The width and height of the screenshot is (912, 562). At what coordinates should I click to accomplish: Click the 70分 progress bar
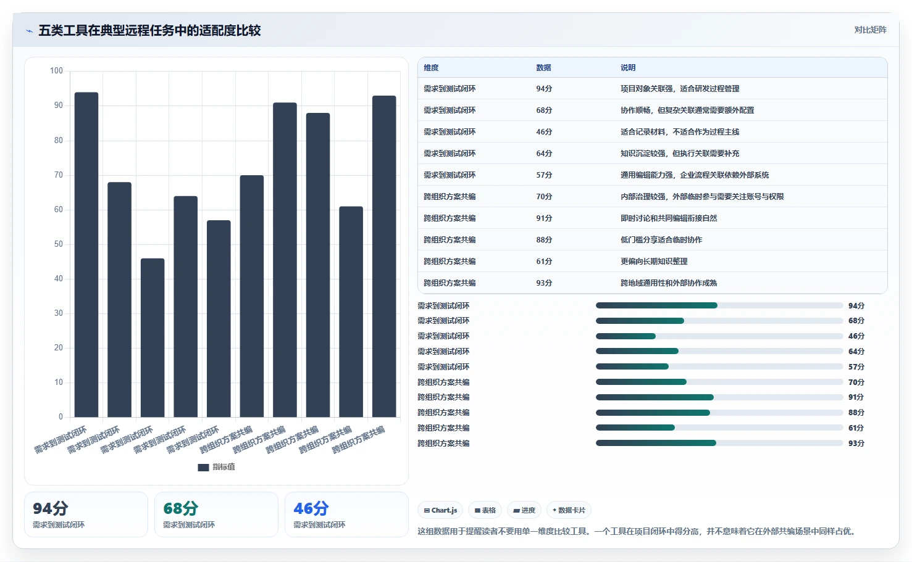point(719,382)
